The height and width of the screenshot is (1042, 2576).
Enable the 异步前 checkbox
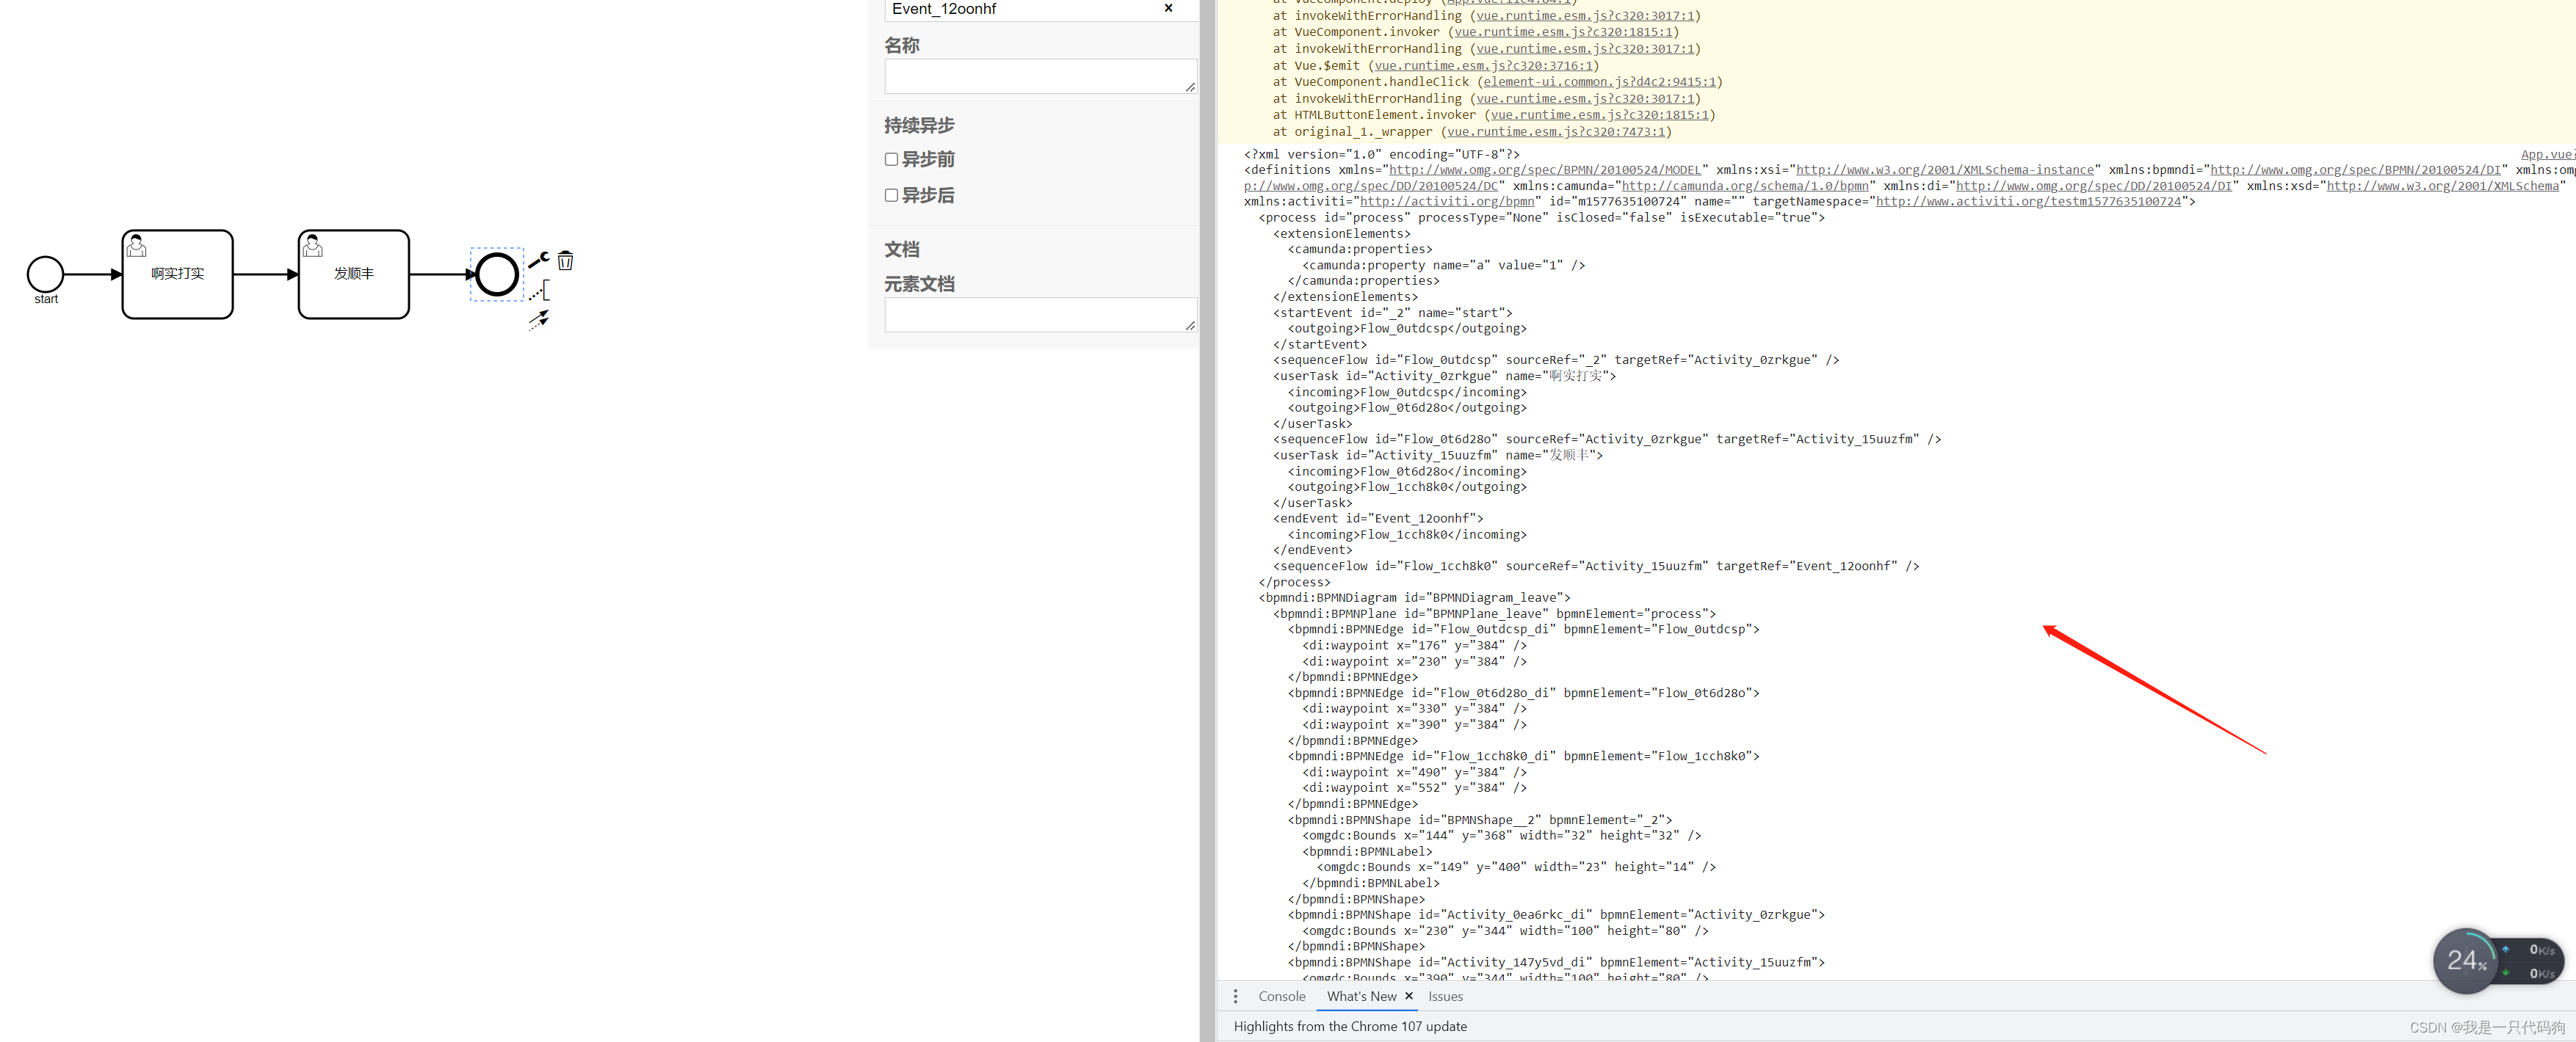click(891, 158)
